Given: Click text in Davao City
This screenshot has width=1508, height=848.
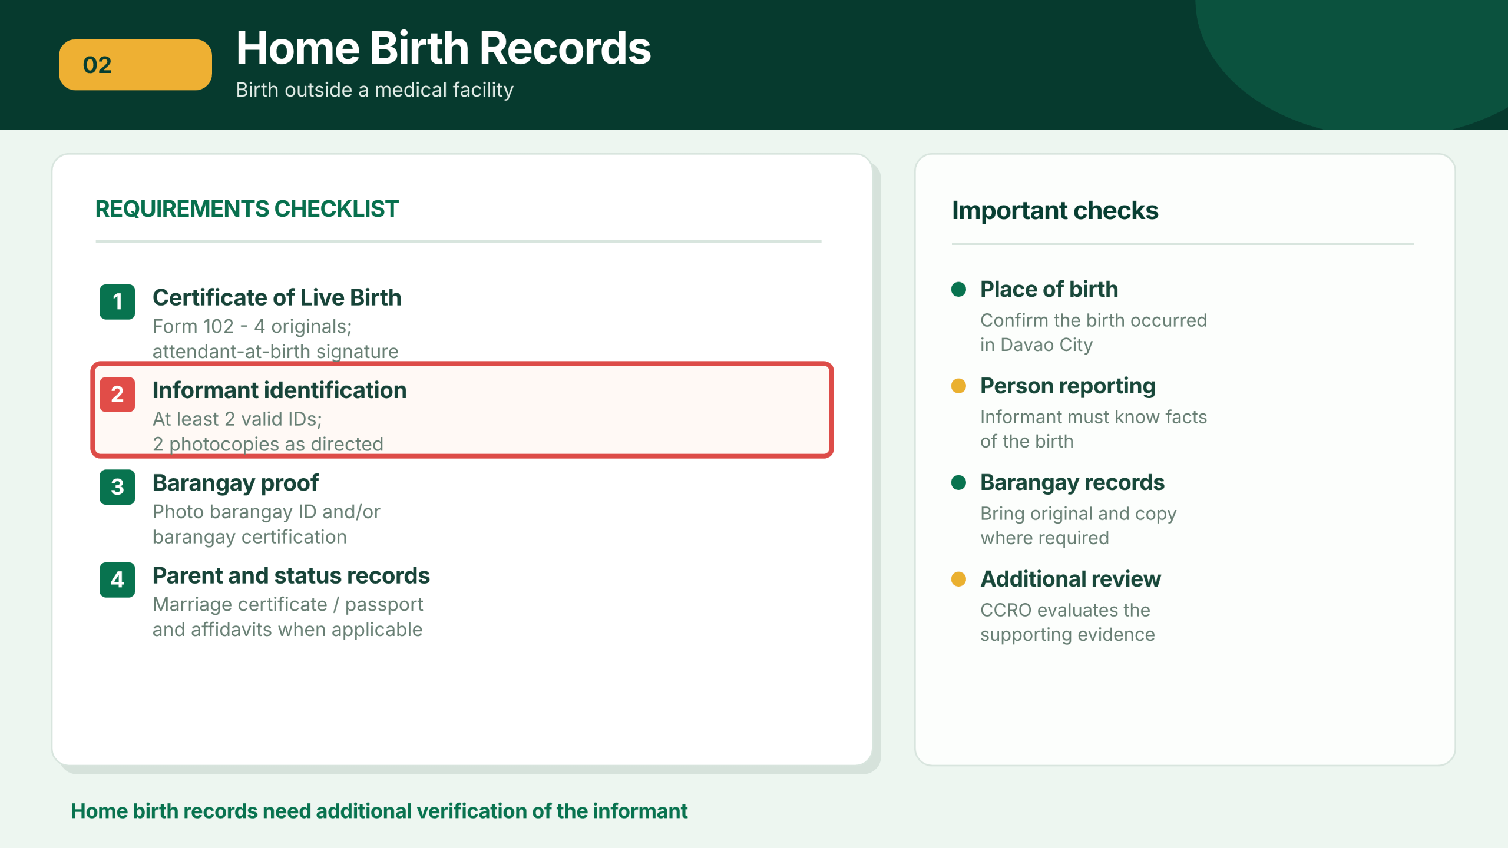Looking at the screenshot, I should 1037,344.
